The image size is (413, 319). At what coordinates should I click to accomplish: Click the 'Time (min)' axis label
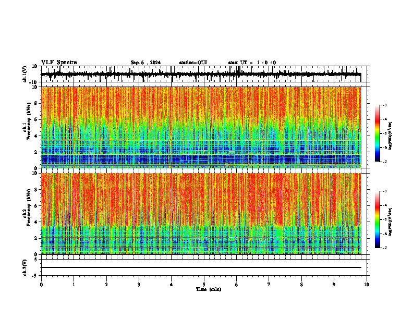(209, 289)
